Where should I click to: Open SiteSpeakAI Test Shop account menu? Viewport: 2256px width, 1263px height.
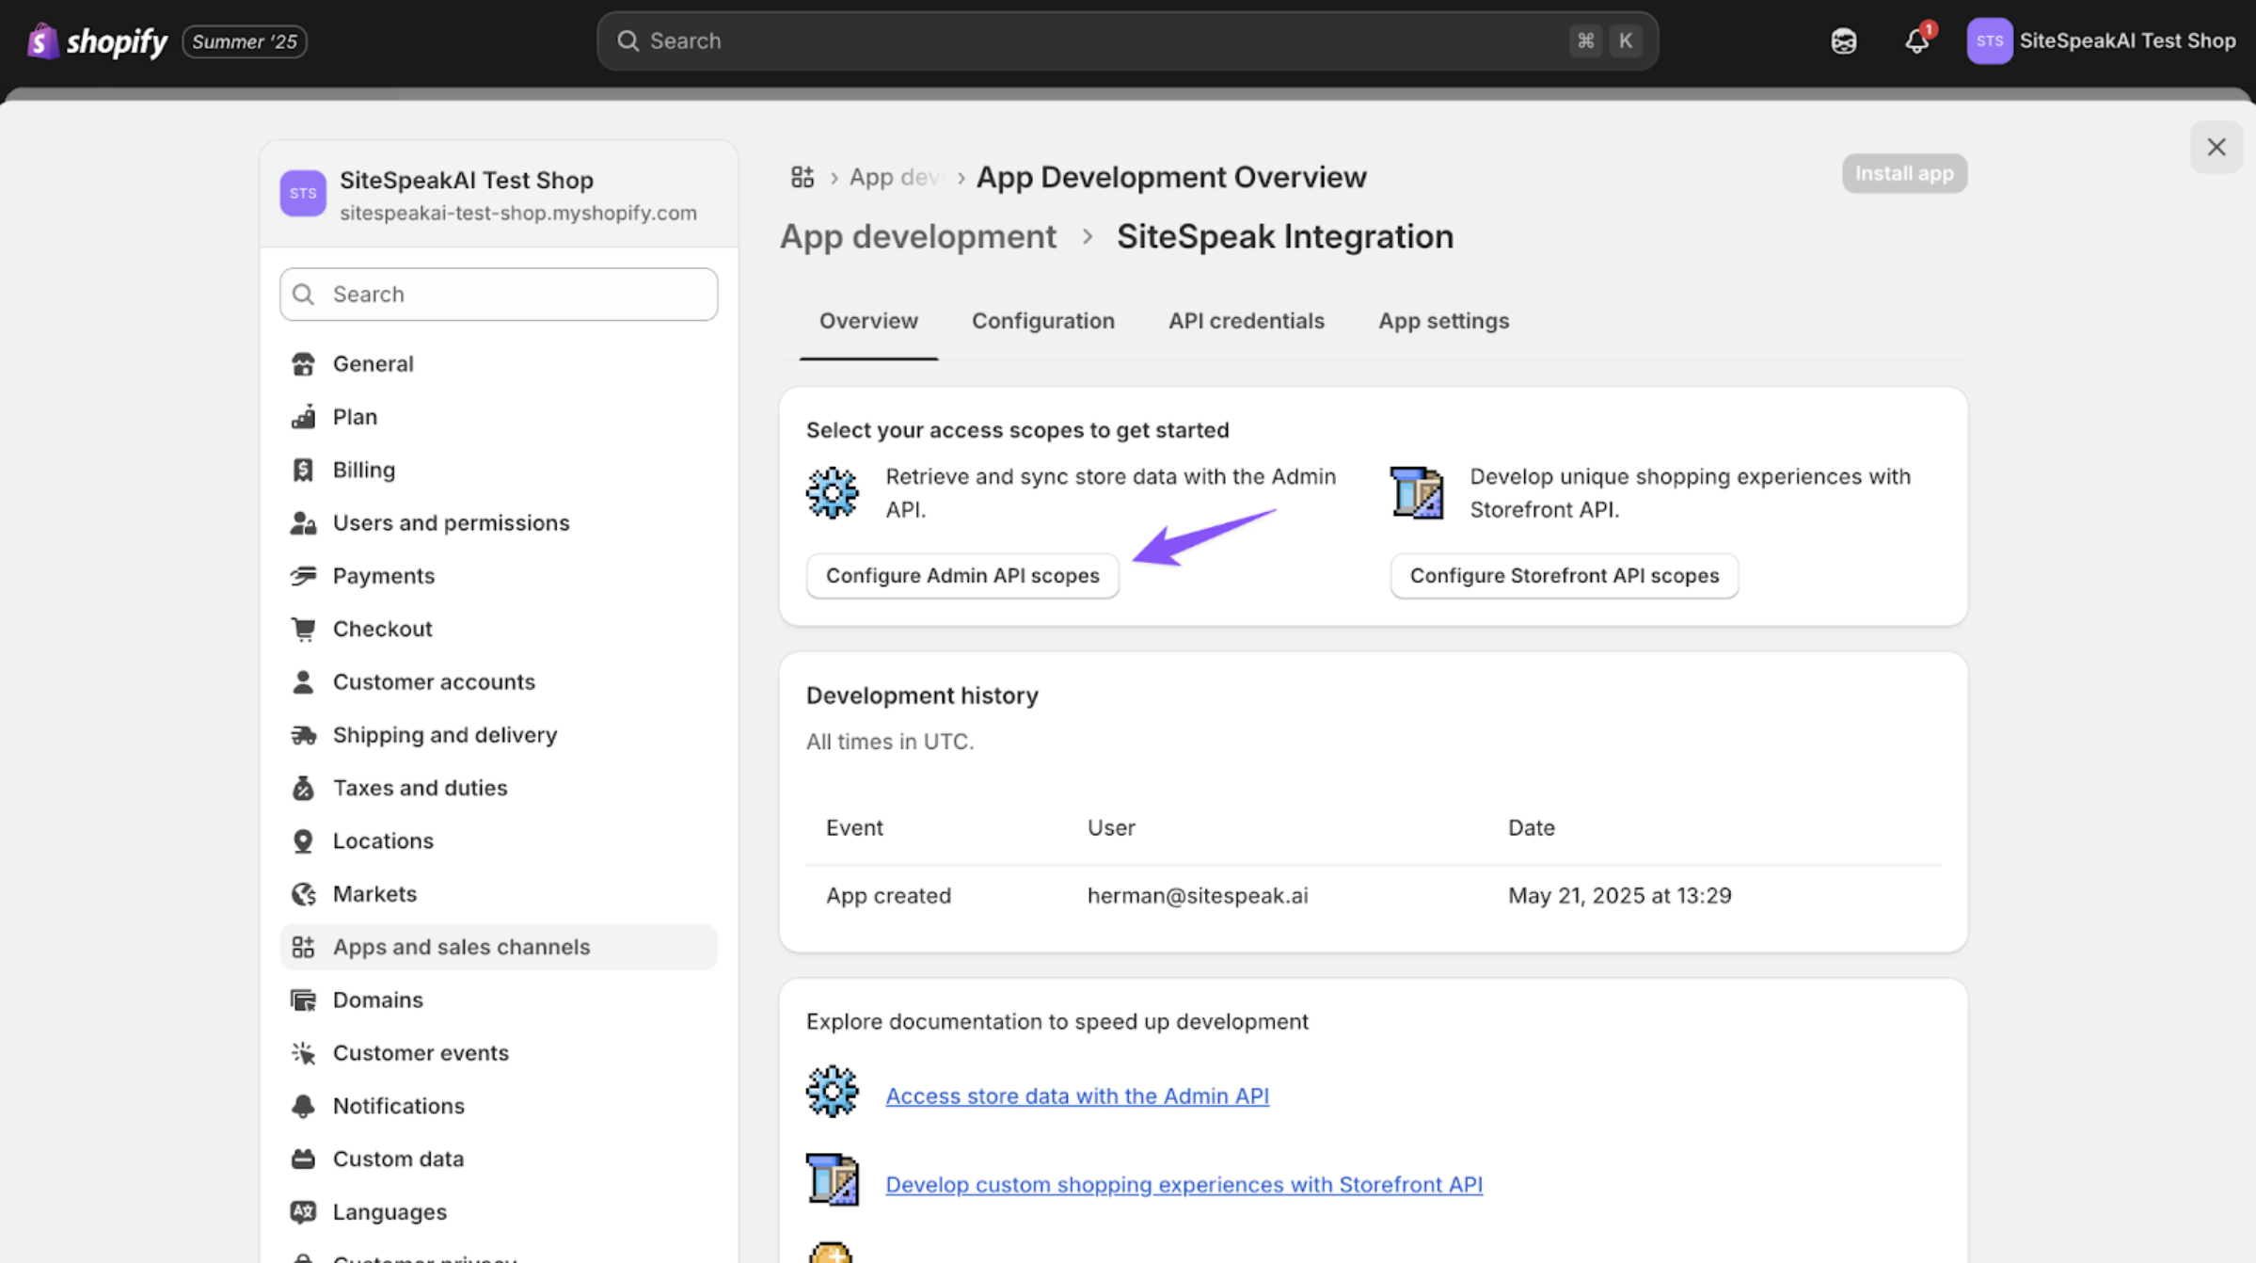coord(2100,41)
